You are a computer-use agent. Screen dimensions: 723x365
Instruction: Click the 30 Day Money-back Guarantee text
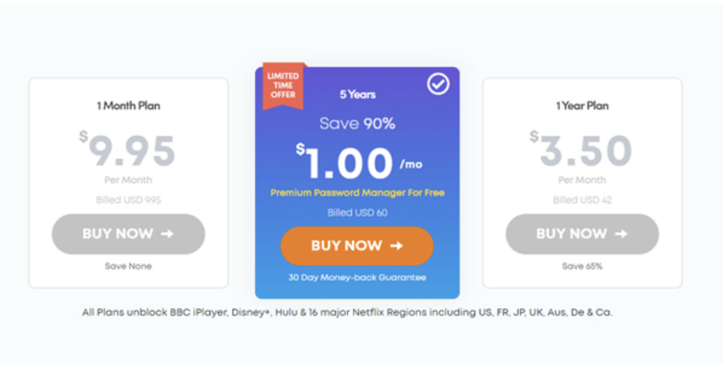tap(357, 278)
